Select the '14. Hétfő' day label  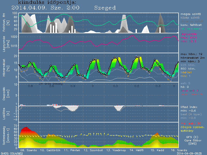(137, 150)
